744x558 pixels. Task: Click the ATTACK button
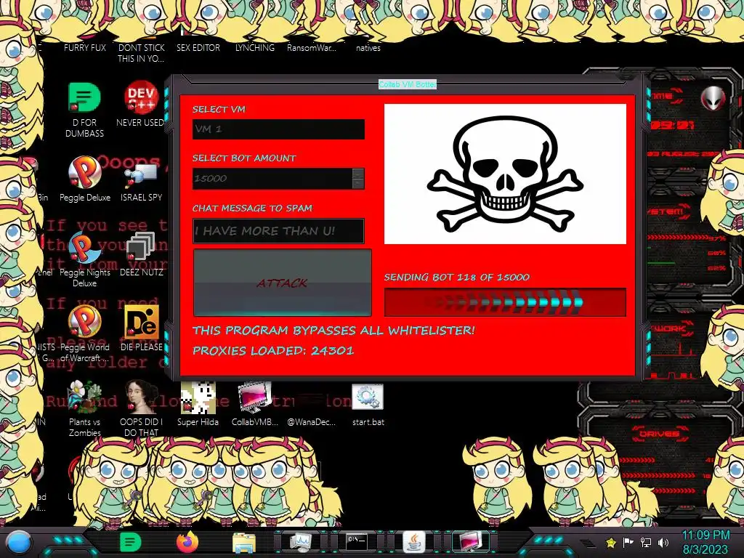point(283,283)
